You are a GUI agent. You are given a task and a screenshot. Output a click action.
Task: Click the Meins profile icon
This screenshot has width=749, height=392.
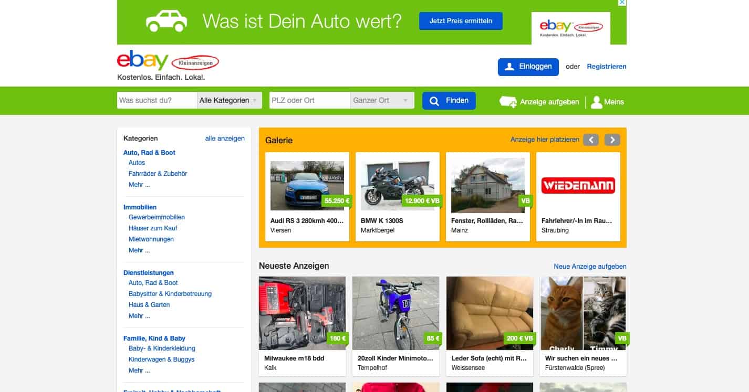click(596, 102)
